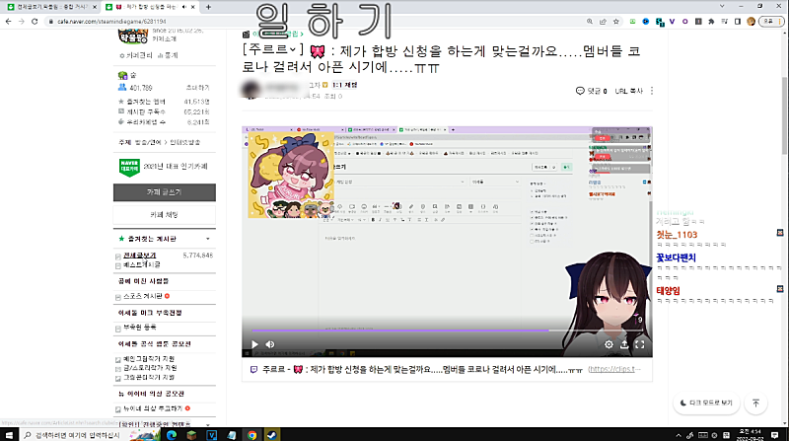The height and width of the screenshot is (441, 789).
Task: Share the clip with upload icon
Action: 624,344
